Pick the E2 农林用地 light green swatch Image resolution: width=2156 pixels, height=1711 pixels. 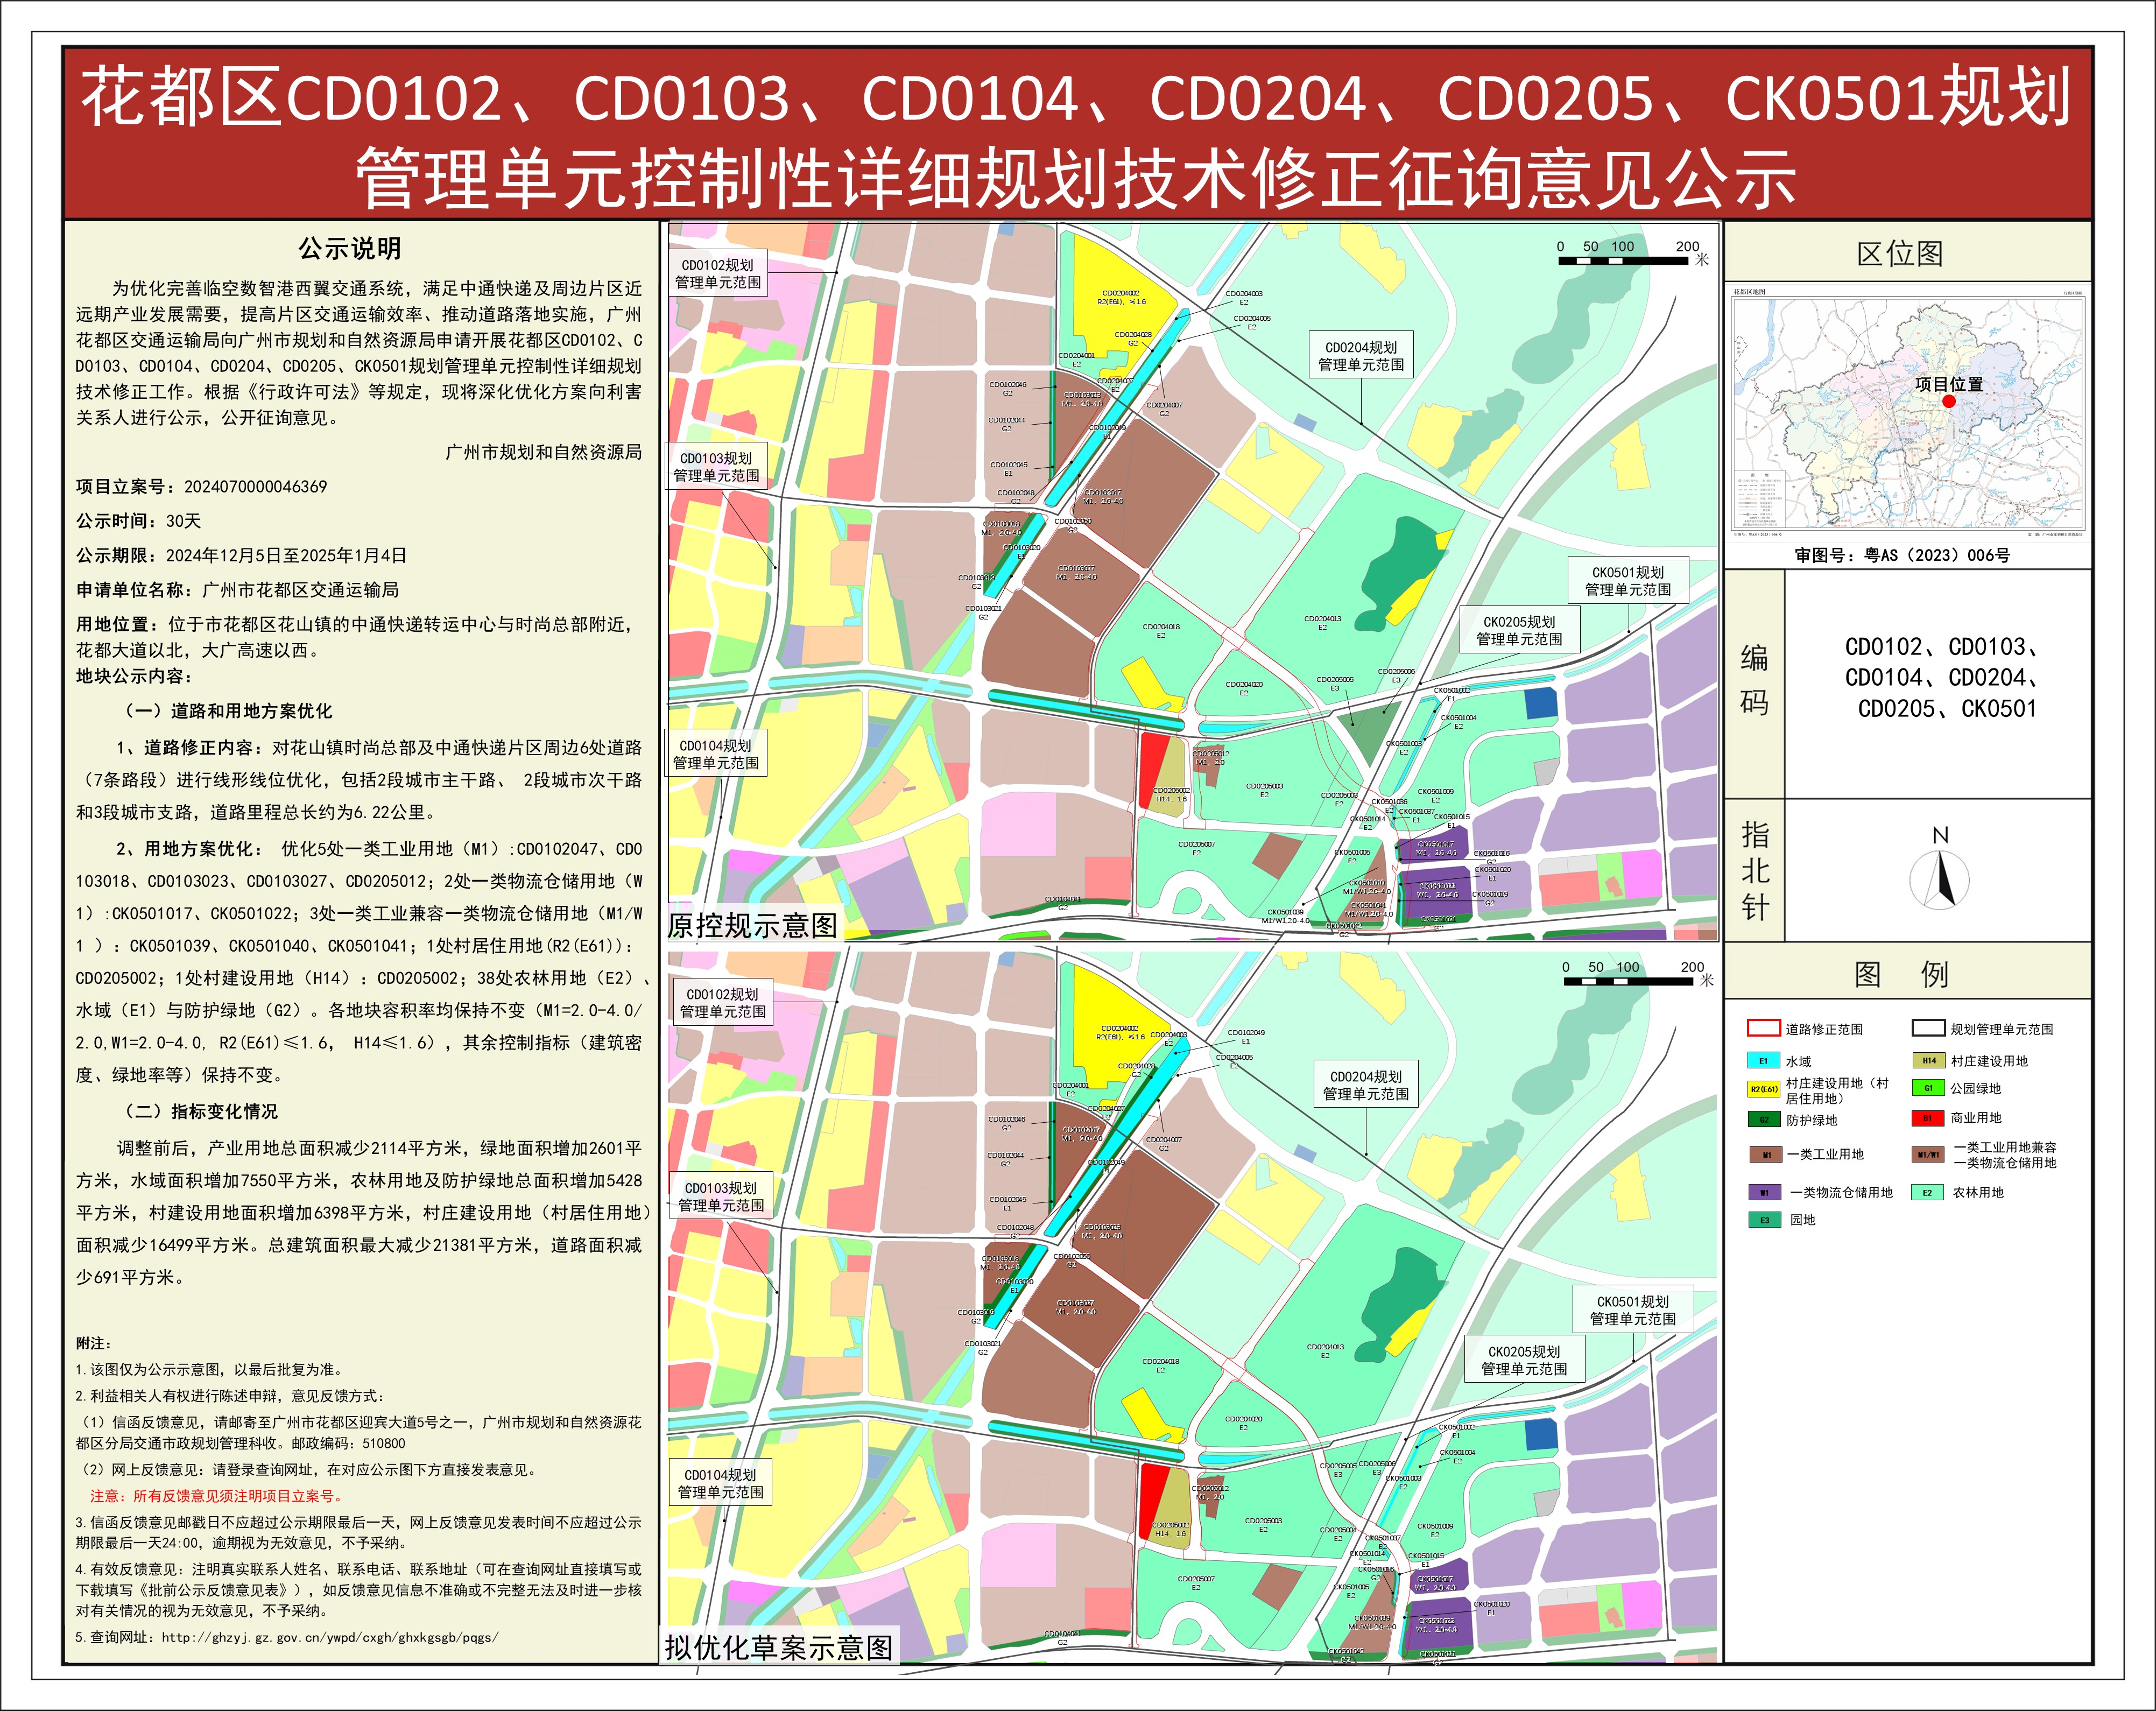[x=1927, y=1192]
